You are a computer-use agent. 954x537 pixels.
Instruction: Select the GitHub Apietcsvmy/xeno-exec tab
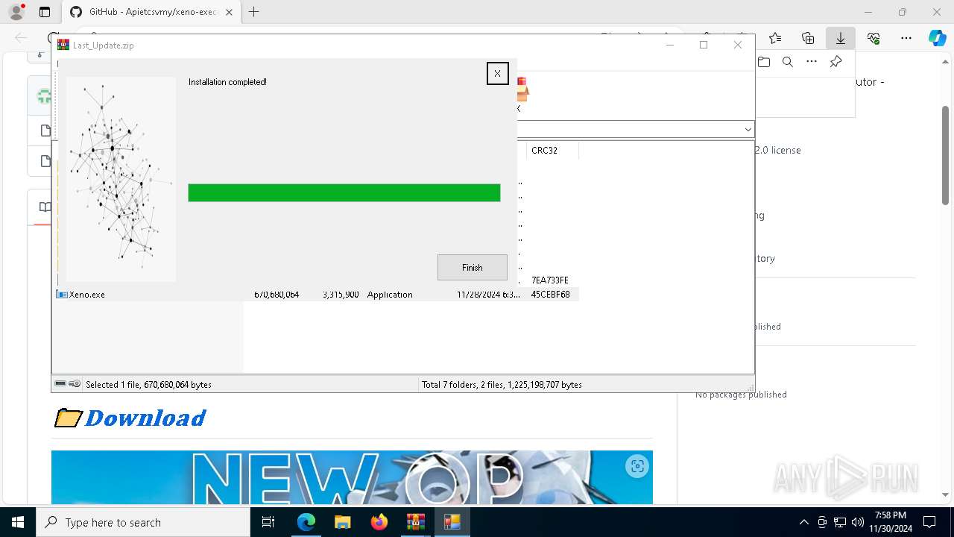point(150,12)
